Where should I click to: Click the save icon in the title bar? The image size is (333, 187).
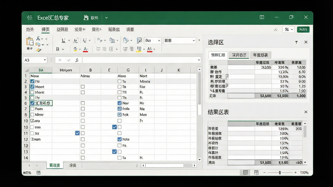tap(86, 18)
